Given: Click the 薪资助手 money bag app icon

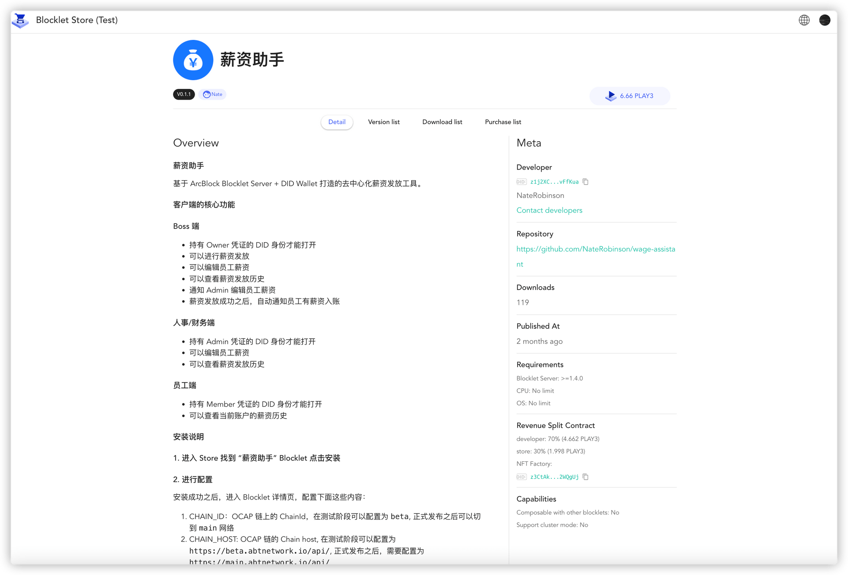Looking at the screenshot, I should (193, 60).
